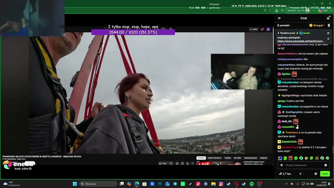Click video title PRAWDZIWE OBLICZE UCZESTNIKÓW
Image resolution: width=334 pixels, height=188 pixels.
click(42, 157)
